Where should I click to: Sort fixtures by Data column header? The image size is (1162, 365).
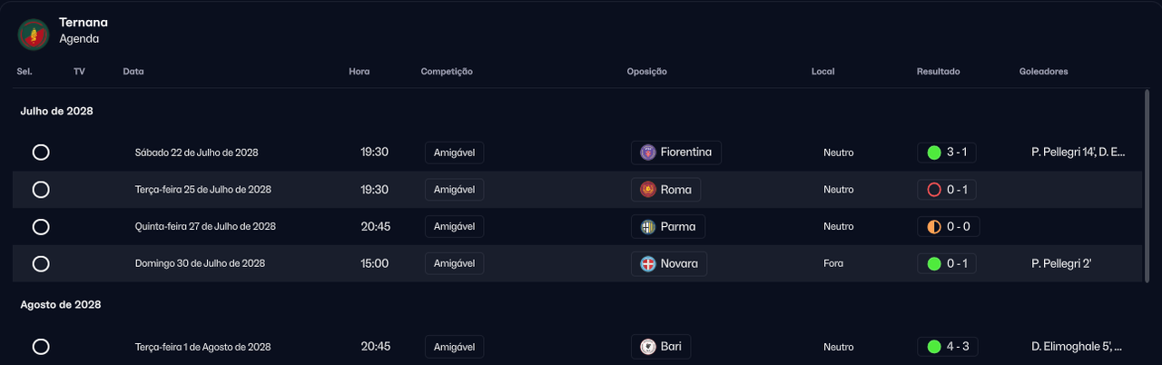point(133,72)
